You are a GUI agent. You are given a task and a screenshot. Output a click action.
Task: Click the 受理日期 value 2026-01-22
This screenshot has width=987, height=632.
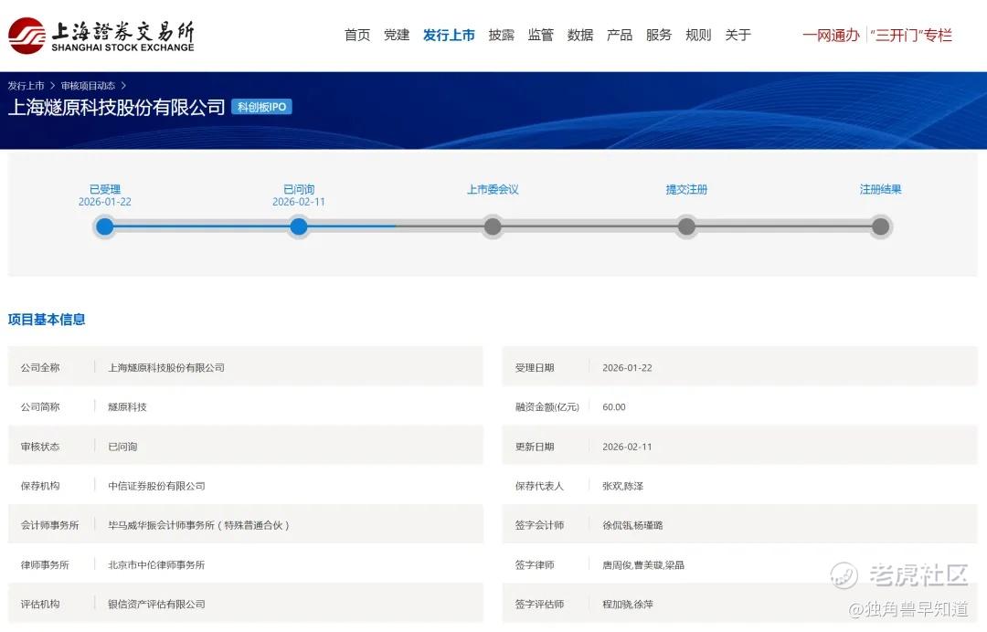pos(627,368)
